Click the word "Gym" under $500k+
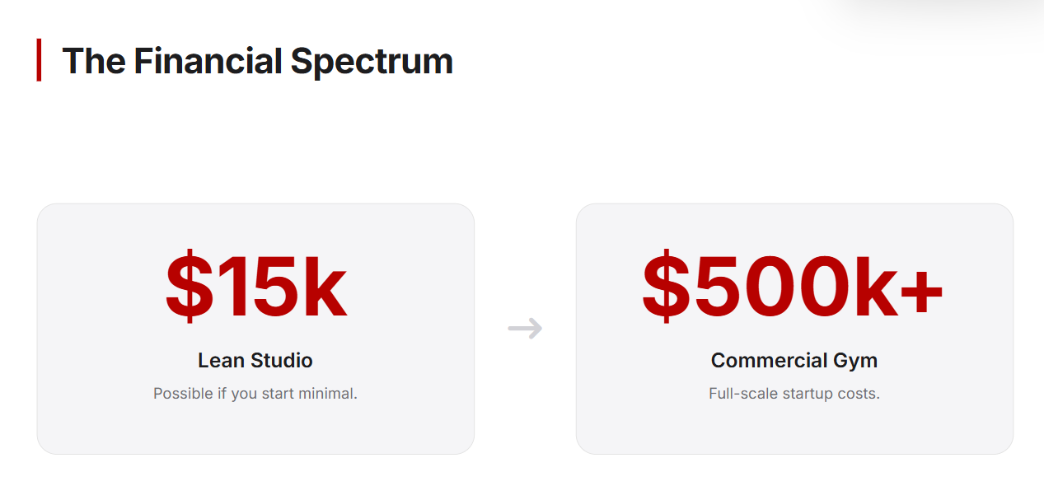This screenshot has width=1044, height=500. tap(854, 360)
